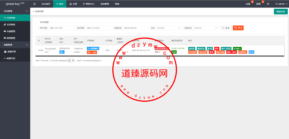Click the 搜索 button

coord(226,28)
